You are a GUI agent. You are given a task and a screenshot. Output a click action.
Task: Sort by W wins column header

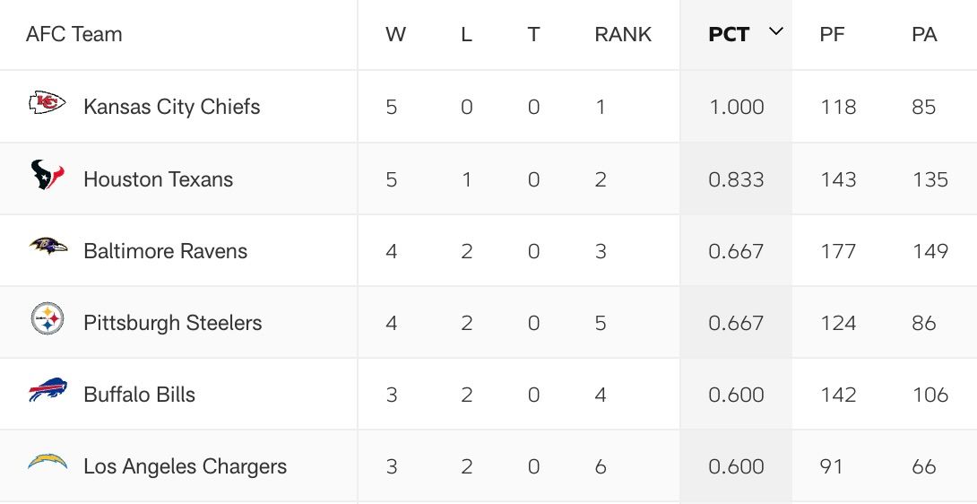tap(395, 34)
